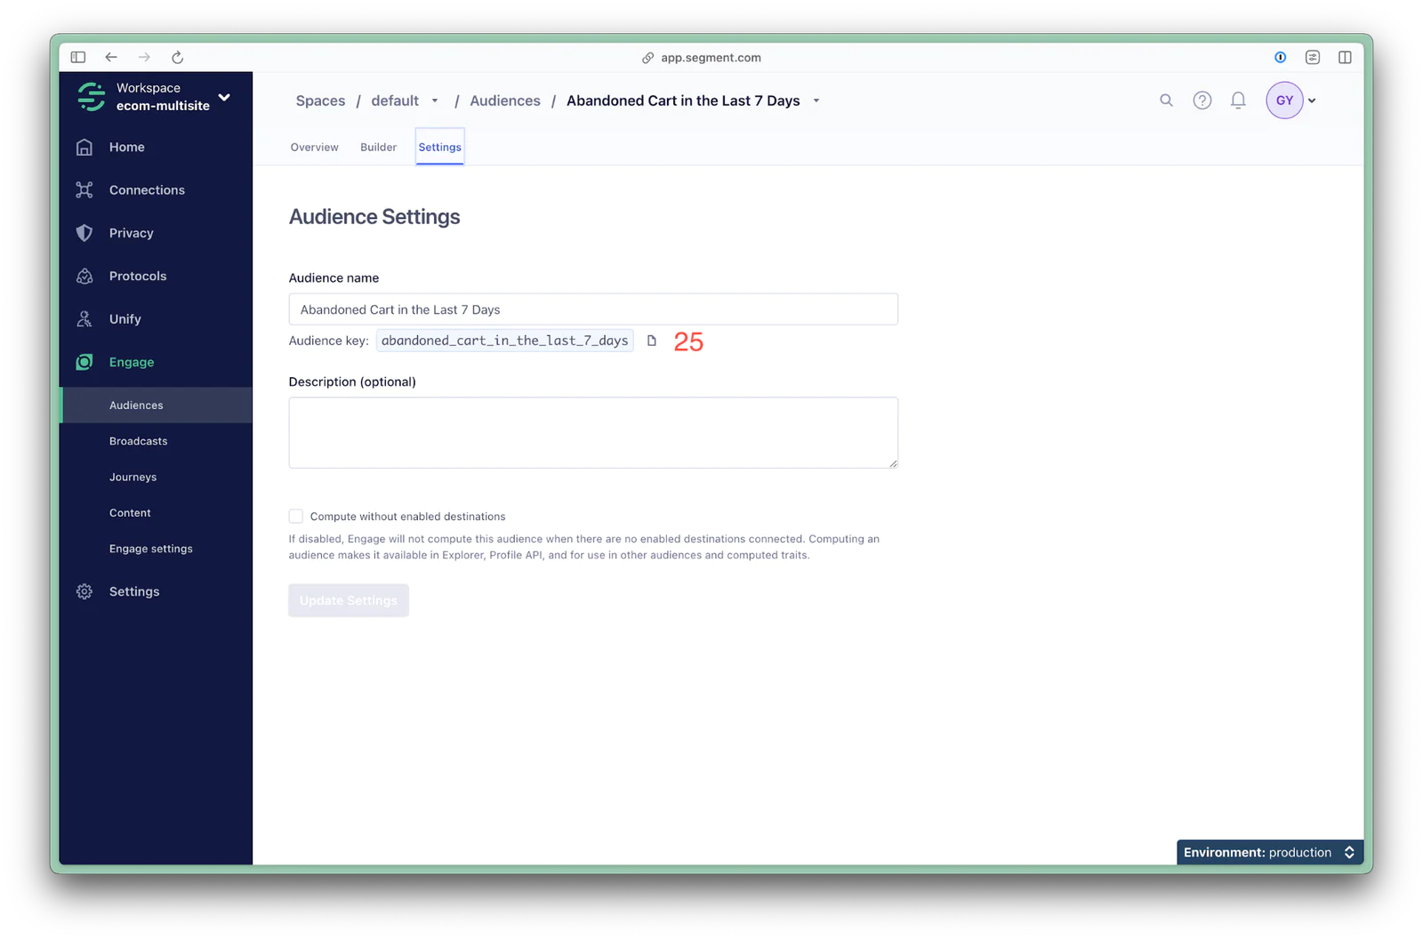This screenshot has width=1423, height=940.
Task: Enable Compute without enabled destinations checkbox
Action: tap(296, 517)
